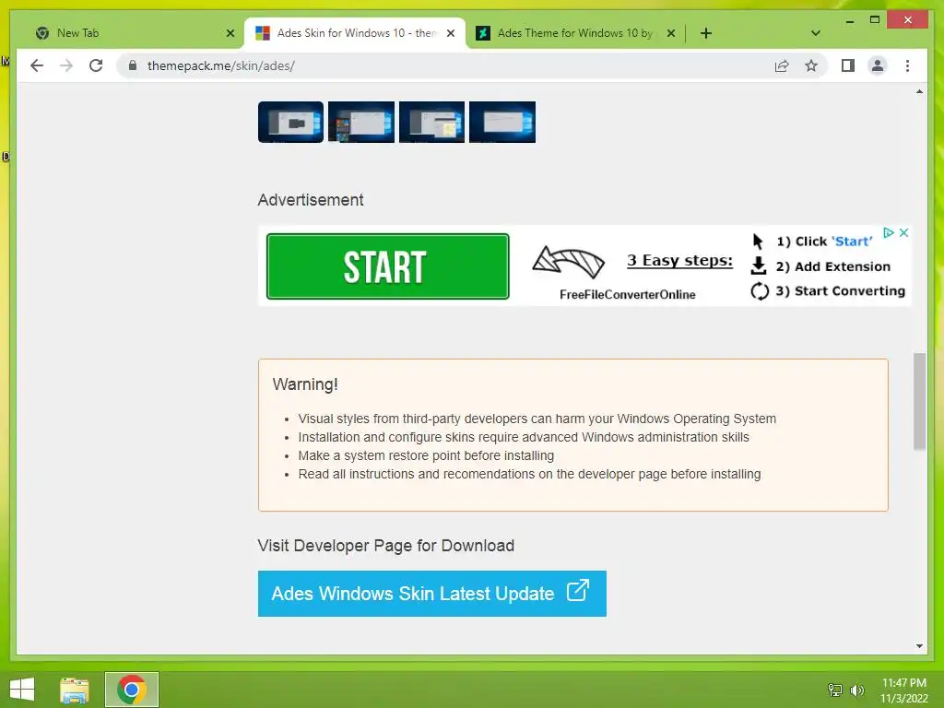Open the Chrome profile avatar menu
944x708 pixels.
coord(878,65)
